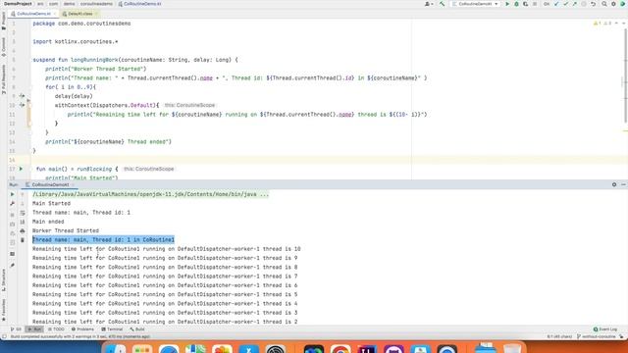Open the TODO tool window button
Image resolution: width=628 pixels, height=353 pixels.
pos(56,329)
